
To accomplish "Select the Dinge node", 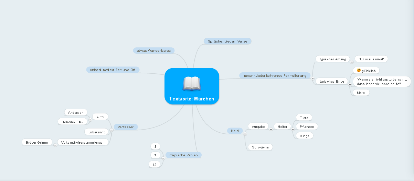I will click(x=304, y=136).
